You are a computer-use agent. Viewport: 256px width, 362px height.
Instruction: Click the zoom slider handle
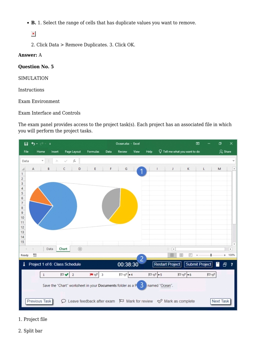211,255
